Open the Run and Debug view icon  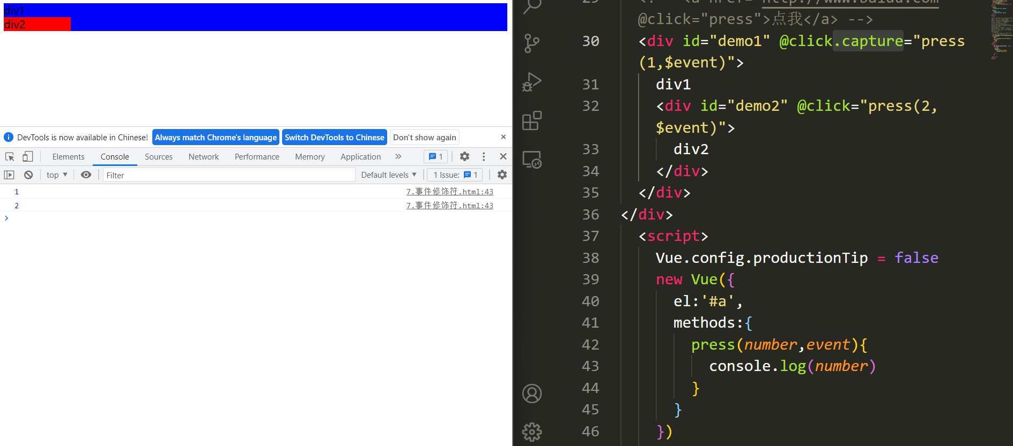[x=532, y=82]
